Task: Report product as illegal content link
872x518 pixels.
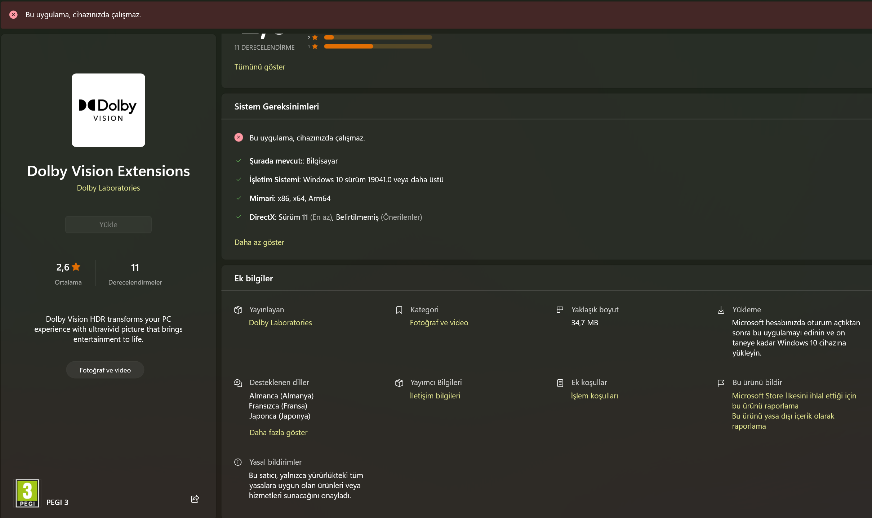Action: click(783, 421)
